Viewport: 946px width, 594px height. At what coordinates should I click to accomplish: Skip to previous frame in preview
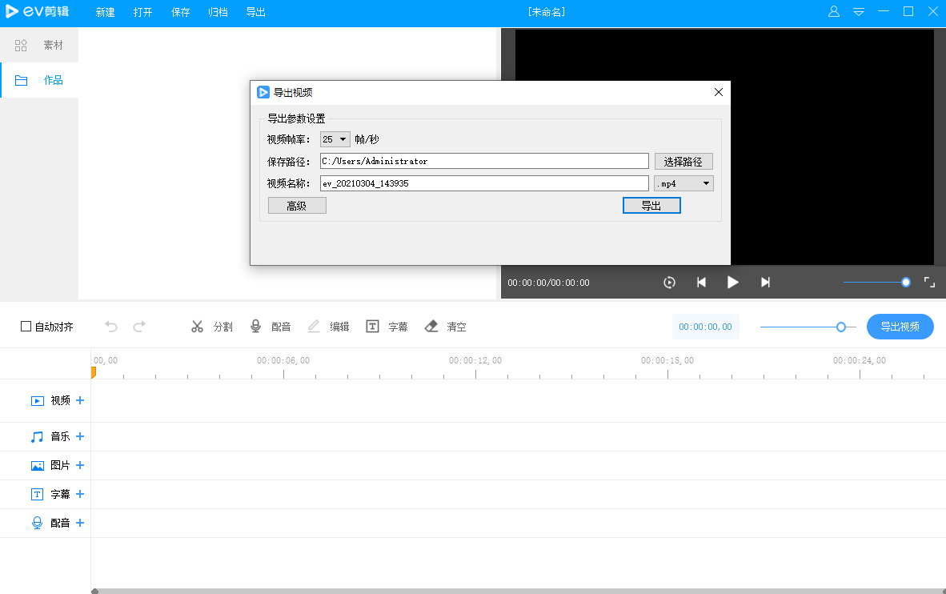(701, 282)
